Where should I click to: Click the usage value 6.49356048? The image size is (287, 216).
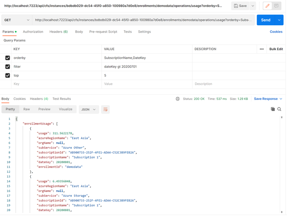click(61, 181)
